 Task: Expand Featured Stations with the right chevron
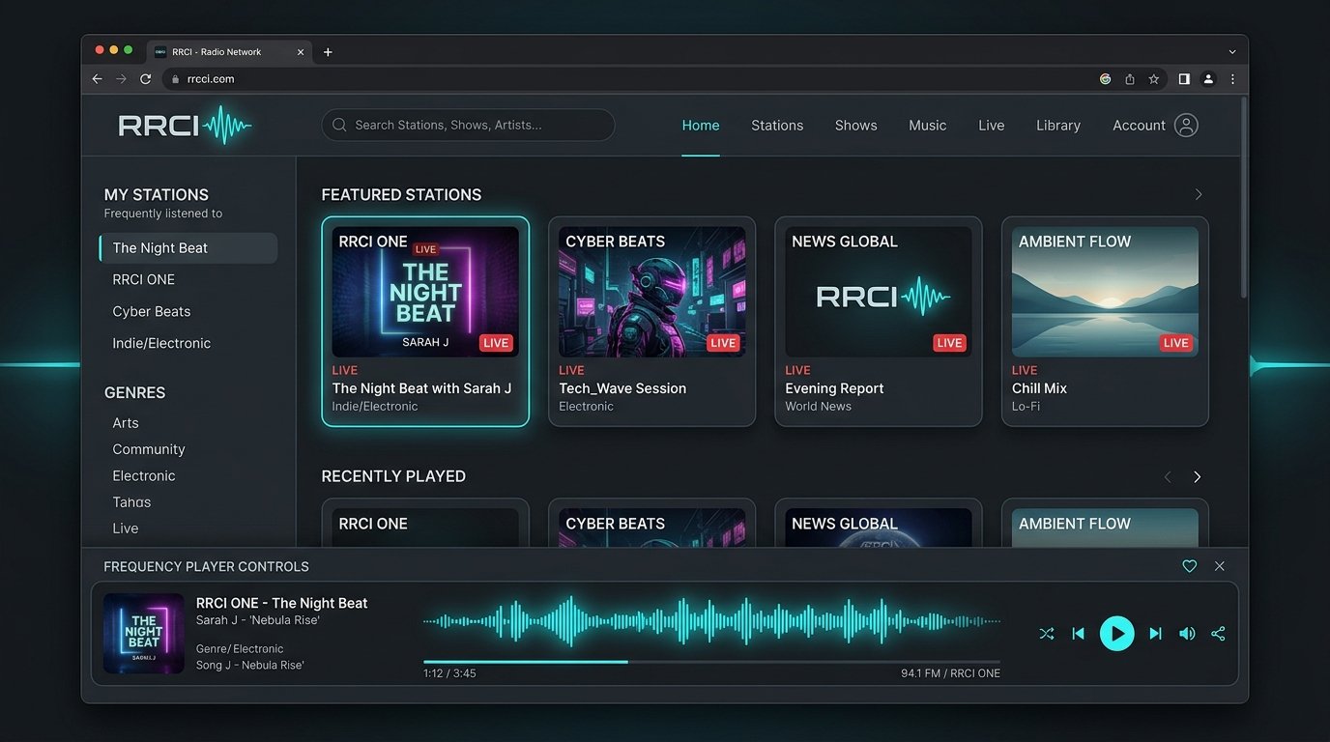point(1199,194)
